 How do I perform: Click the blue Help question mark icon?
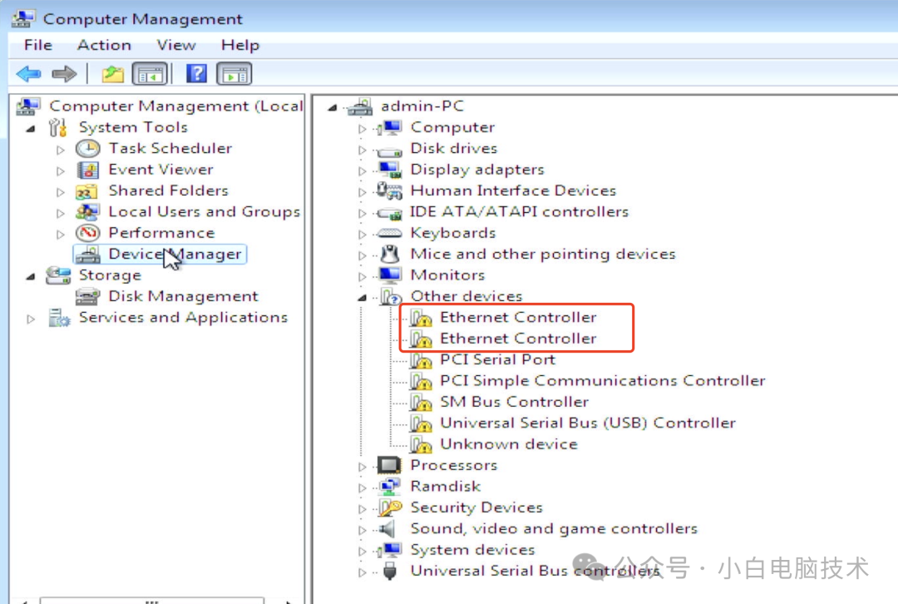pyautogui.click(x=196, y=74)
